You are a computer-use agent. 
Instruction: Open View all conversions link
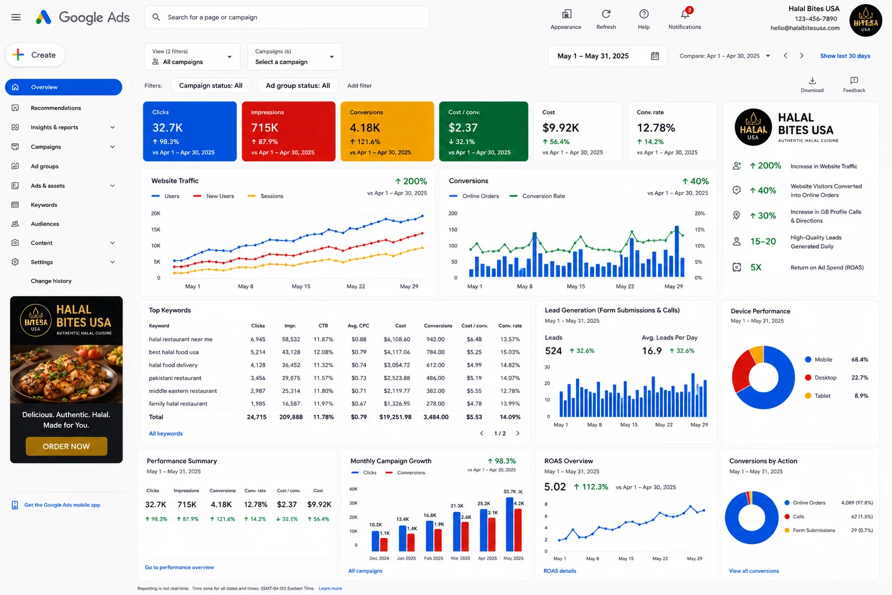[754, 571]
